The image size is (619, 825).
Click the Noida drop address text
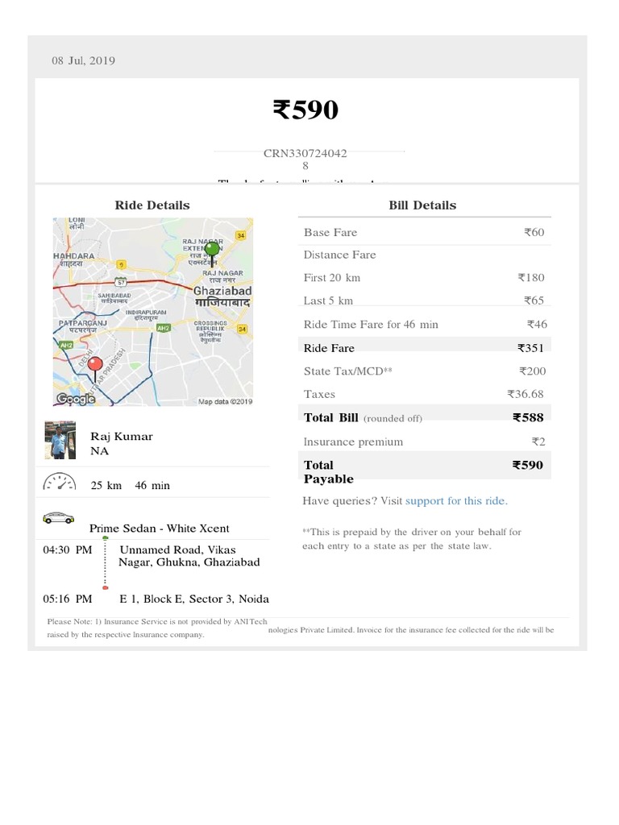tap(194, 599)
